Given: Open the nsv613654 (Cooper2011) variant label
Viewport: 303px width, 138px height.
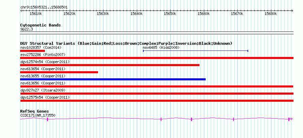Looking at the screenshot, I should click(x=43, y=69).
